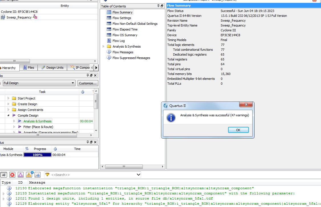
Task: Run the Fitter (Place & Route) task
Action: pyautogui.click(x=38, y=127)
